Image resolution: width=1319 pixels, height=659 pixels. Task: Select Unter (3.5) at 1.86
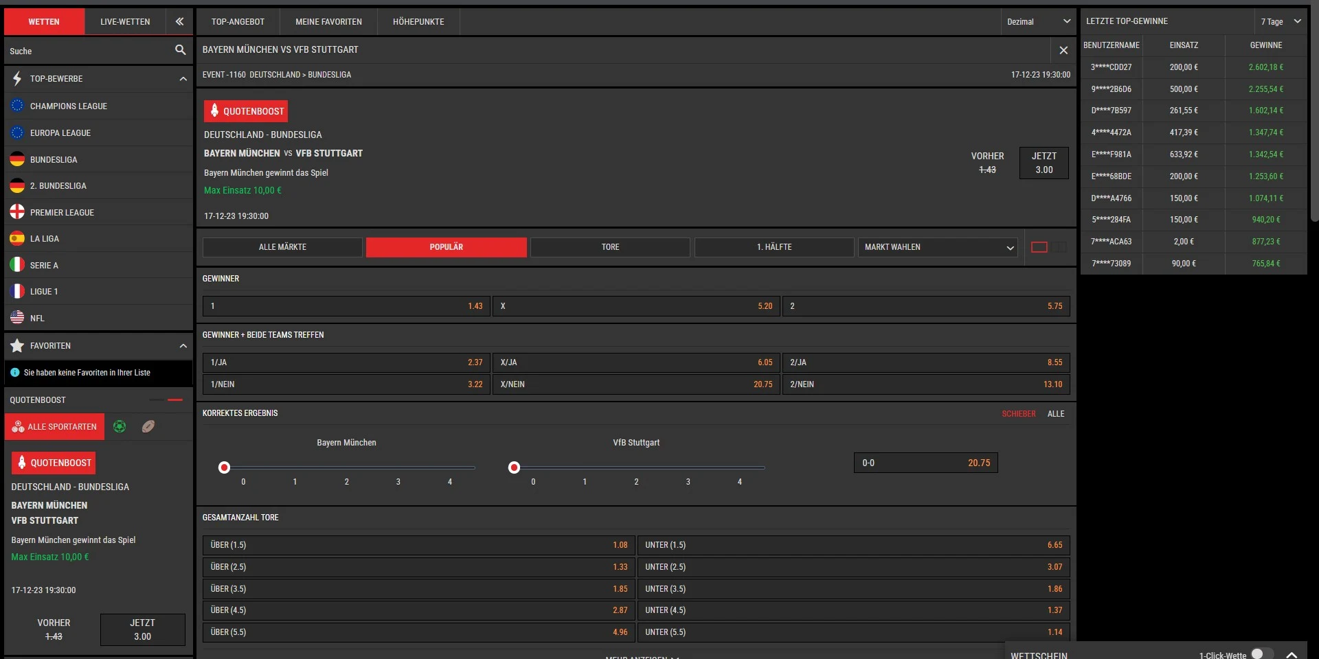click(x=854, y=589)
